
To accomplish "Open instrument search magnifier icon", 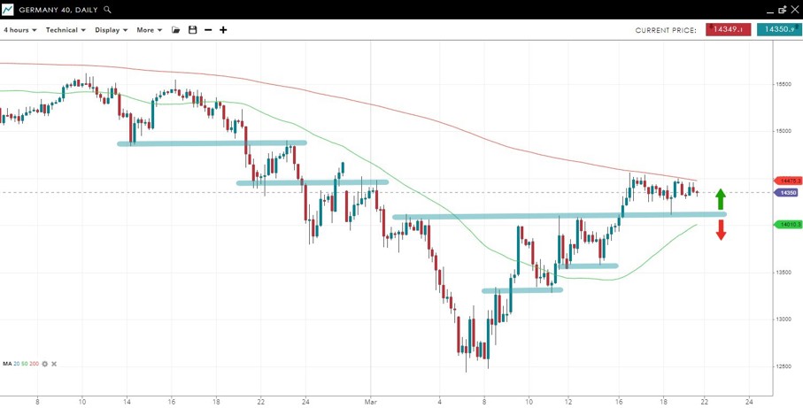I will point(108,10).
